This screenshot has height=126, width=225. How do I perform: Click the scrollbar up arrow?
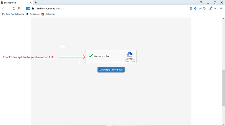[224, 19]
